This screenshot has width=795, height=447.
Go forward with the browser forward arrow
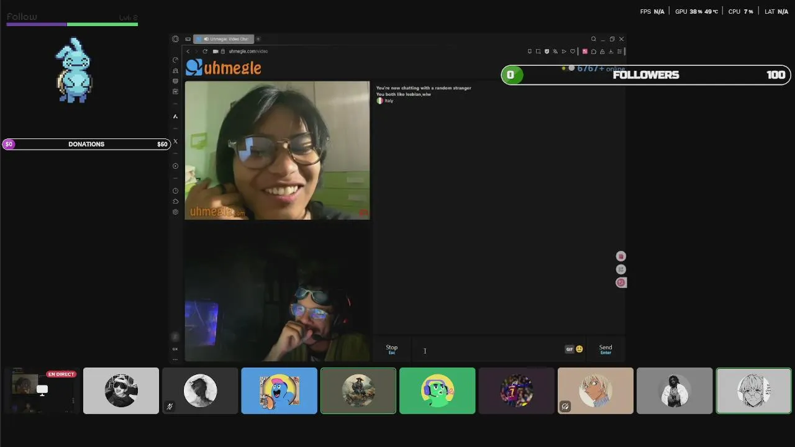(x=196, y=52)
